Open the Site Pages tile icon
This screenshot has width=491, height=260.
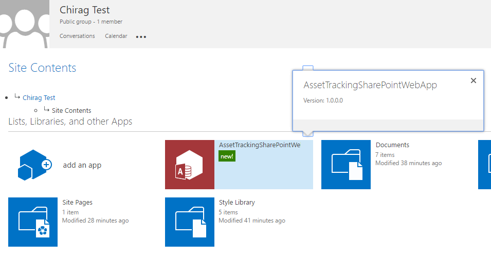point(33,222)
